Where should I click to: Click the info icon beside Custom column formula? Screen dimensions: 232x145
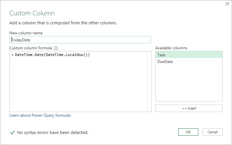click(56, 48)
